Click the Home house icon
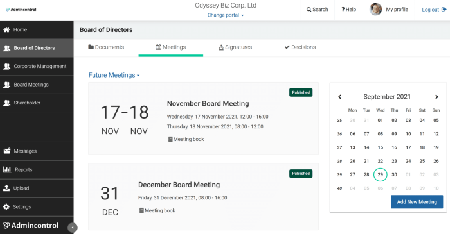 [6, 29]
